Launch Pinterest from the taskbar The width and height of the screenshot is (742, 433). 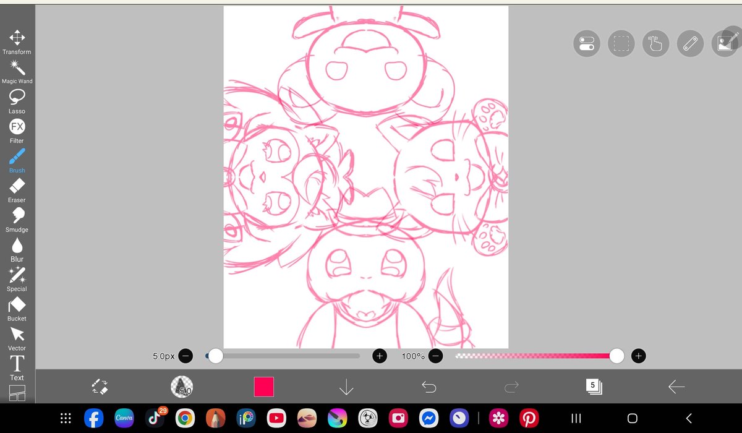pyautogui.click(x=529, y=418)
